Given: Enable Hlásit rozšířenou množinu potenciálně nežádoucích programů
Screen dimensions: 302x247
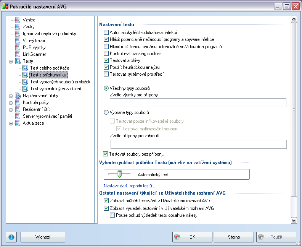Looking at the screenshot, I should pos(106,47).
